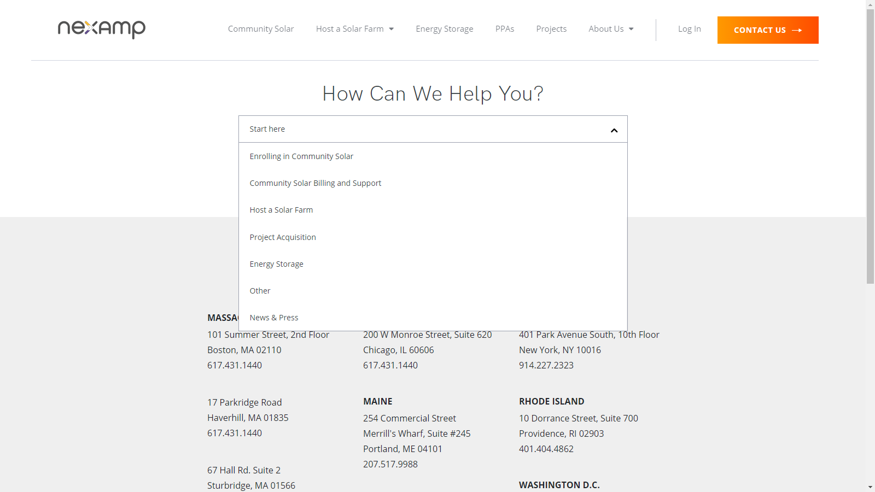Click the RHODE ISLAND office heading
Image resolution: width=875 pixels, height=492 pixels.
pyautogui.click(x=552, y=401)
